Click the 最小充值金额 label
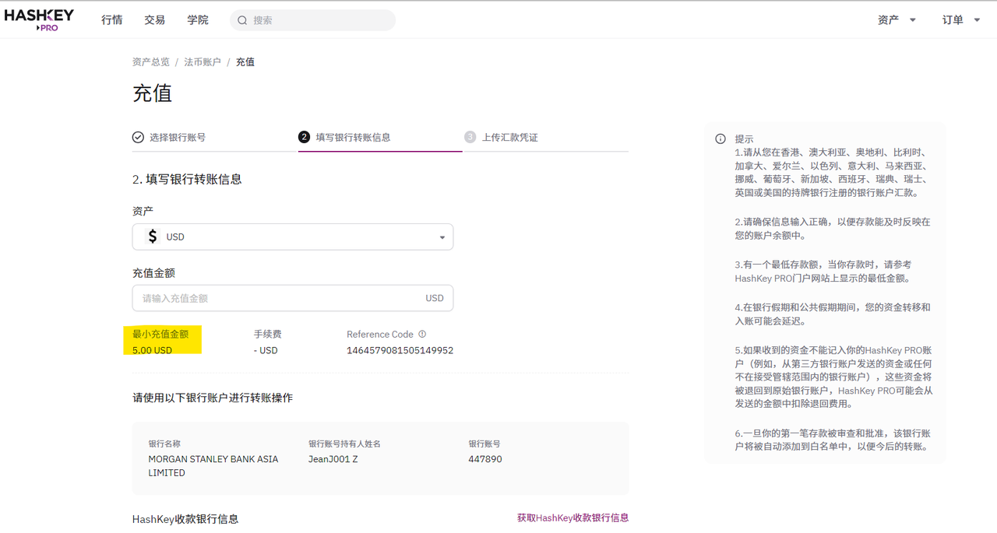 tap(160, 335)
